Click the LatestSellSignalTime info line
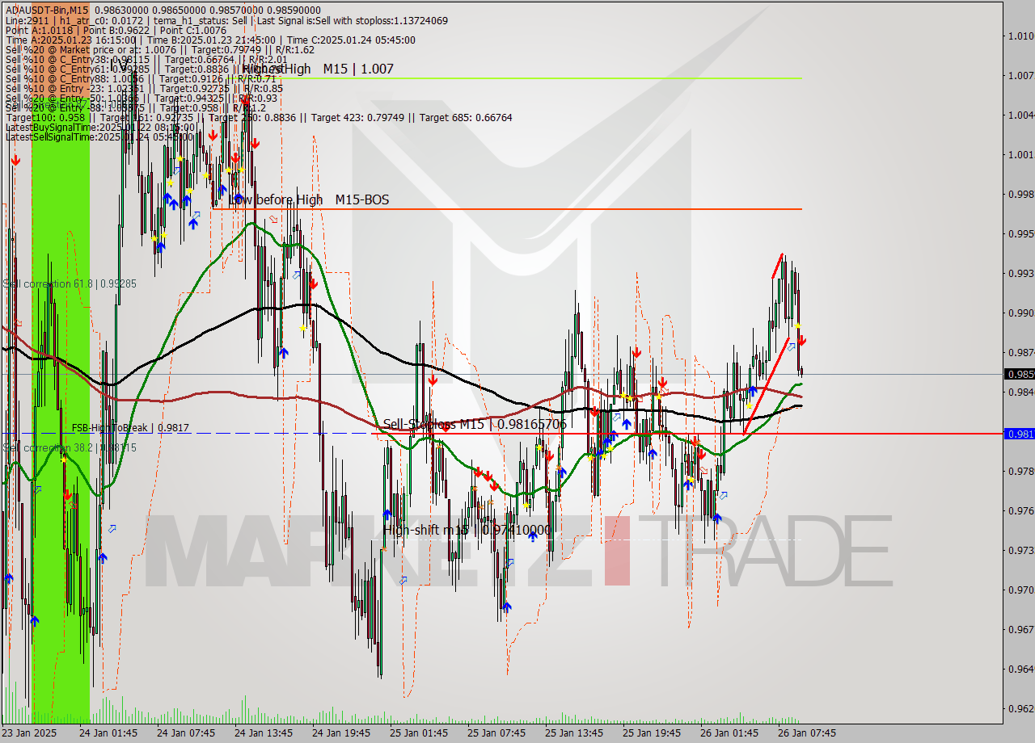This screenshot has height=743, width=1035. (100, 136)
